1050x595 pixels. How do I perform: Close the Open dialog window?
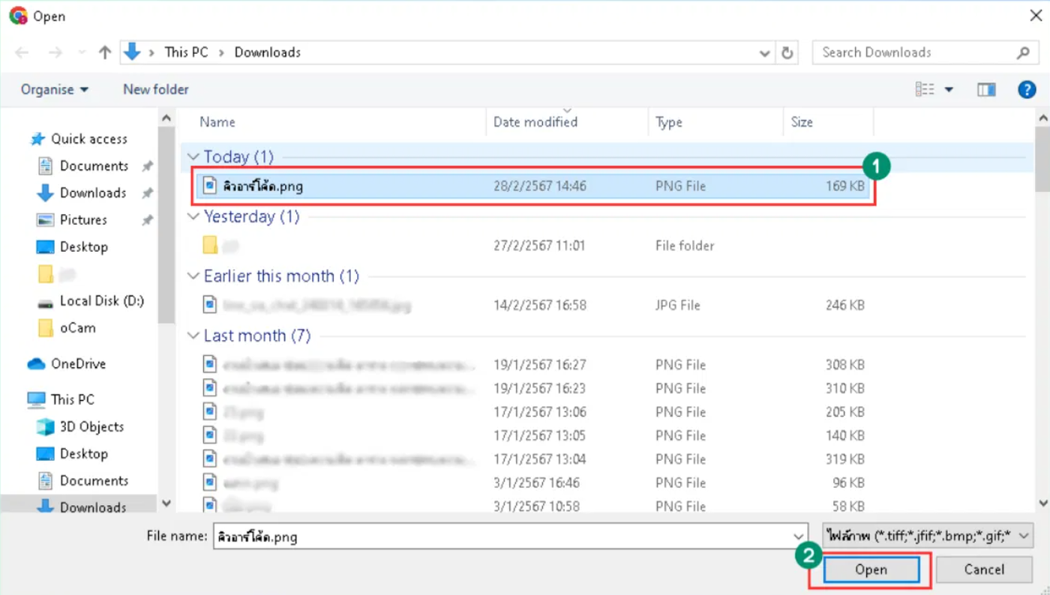click(x=1036, y=16)
